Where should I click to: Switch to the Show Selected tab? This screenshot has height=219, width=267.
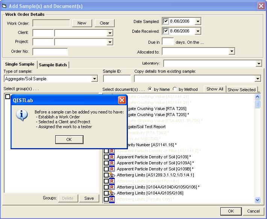click(x=241, y=90)
